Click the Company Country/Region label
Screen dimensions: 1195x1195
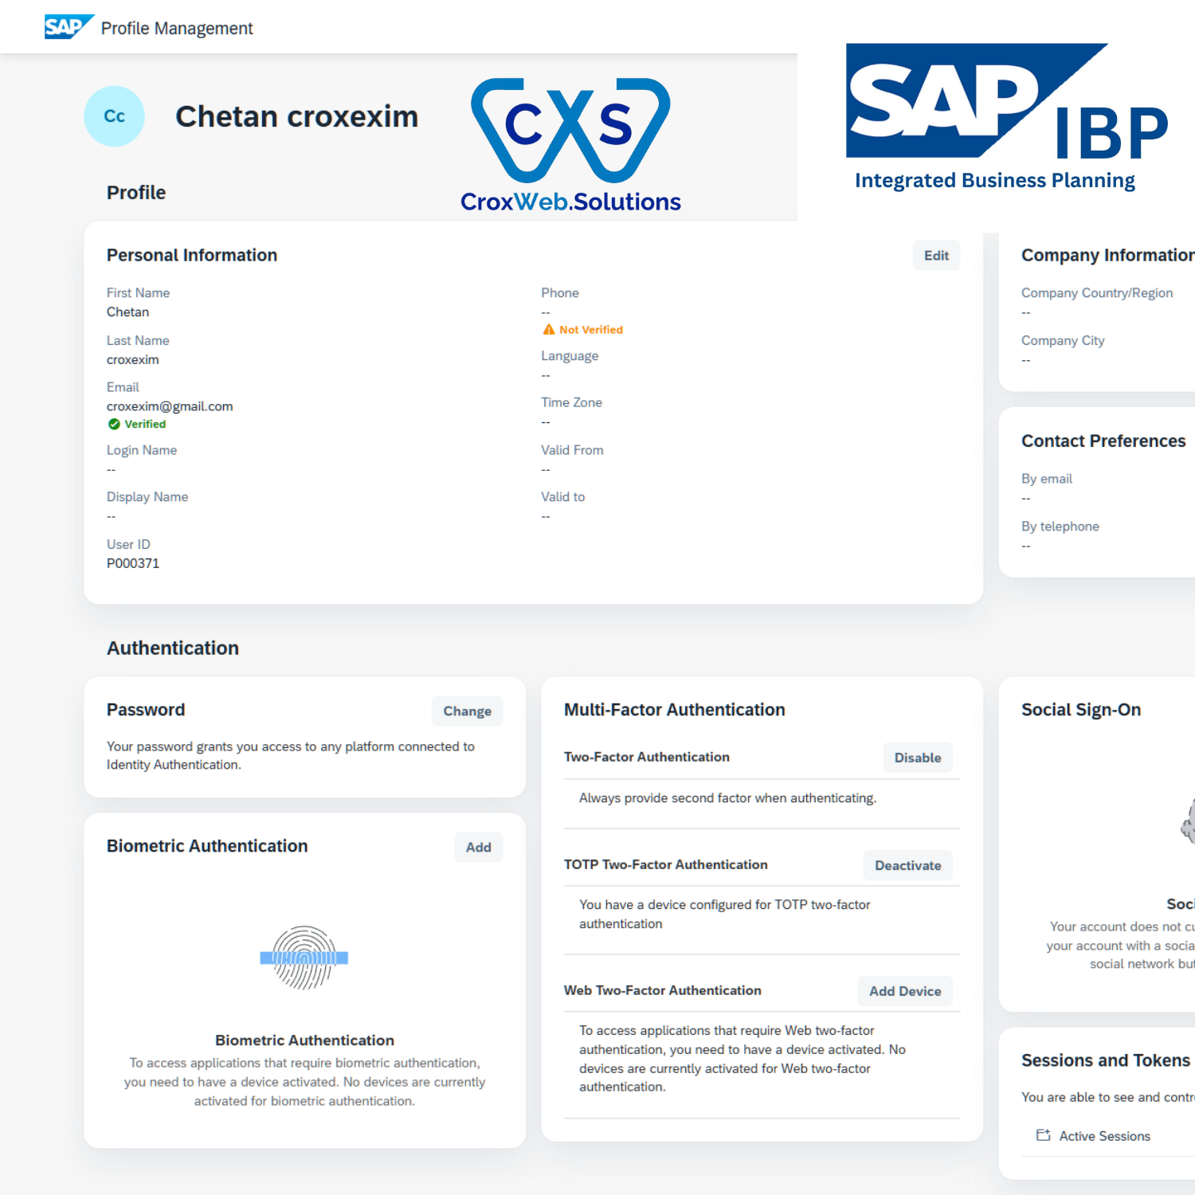point(1097,293)
